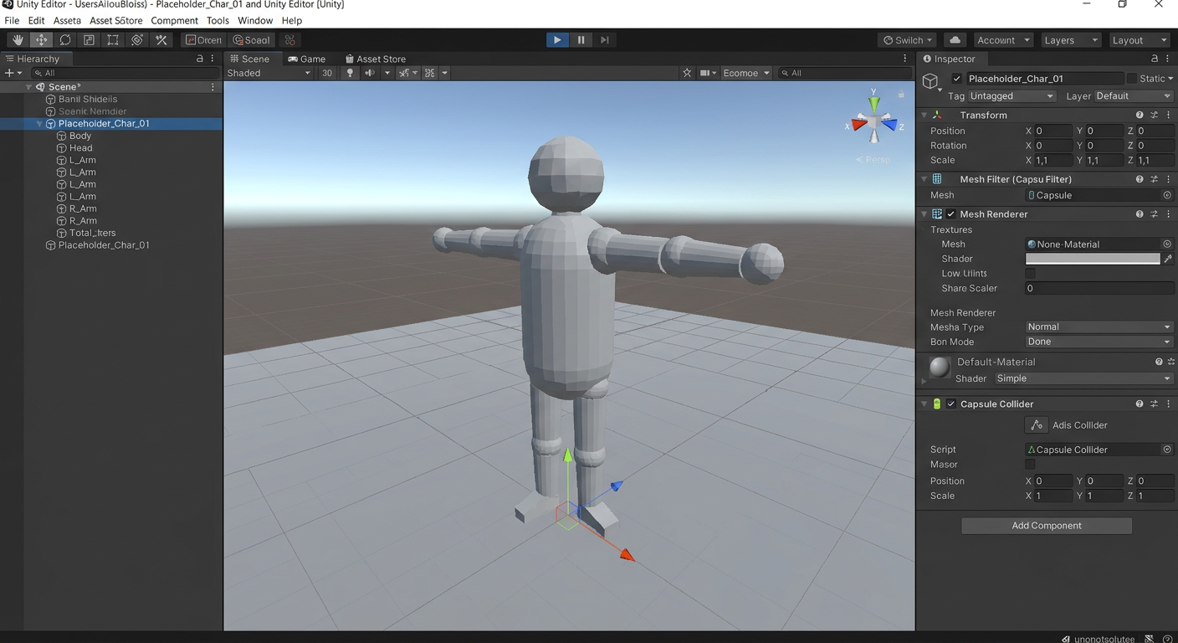This screenshot has height=643, width=1178.
Task: Select the combined Transform tool
Action: click(137, 40)
